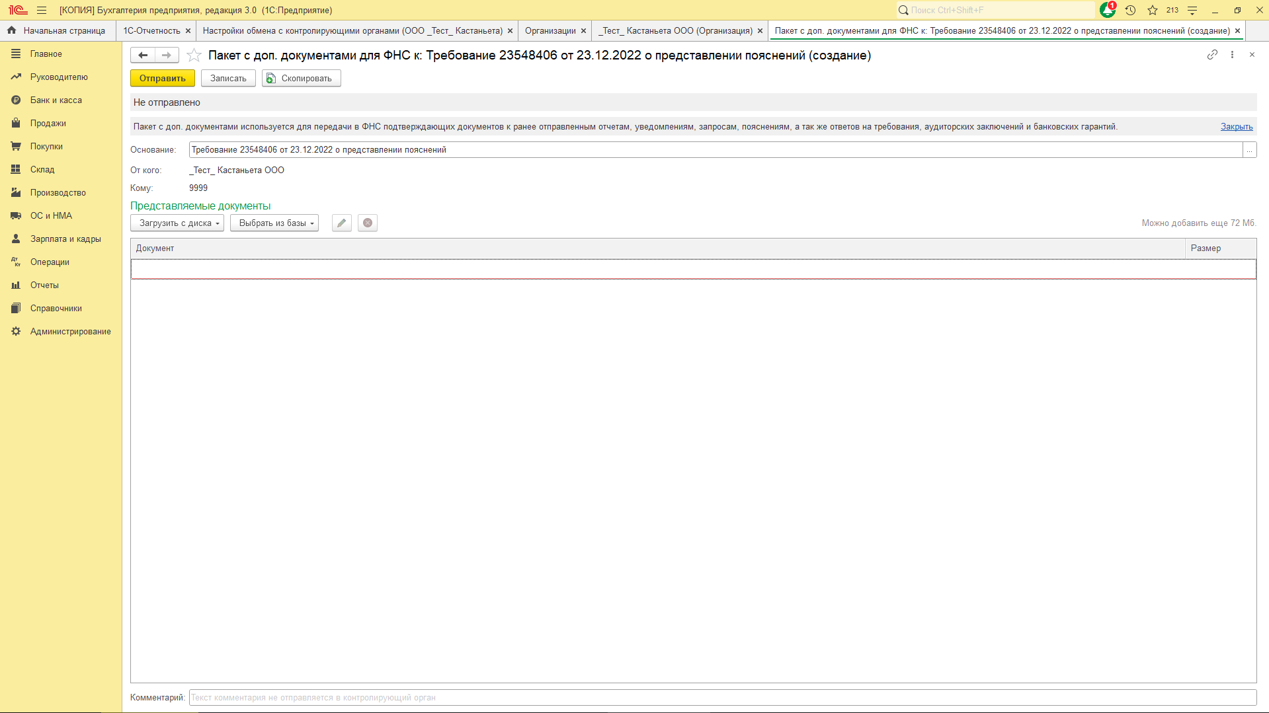Open the Организации tab
Viewport: 1269px width, 713px height.
(550, 31)
